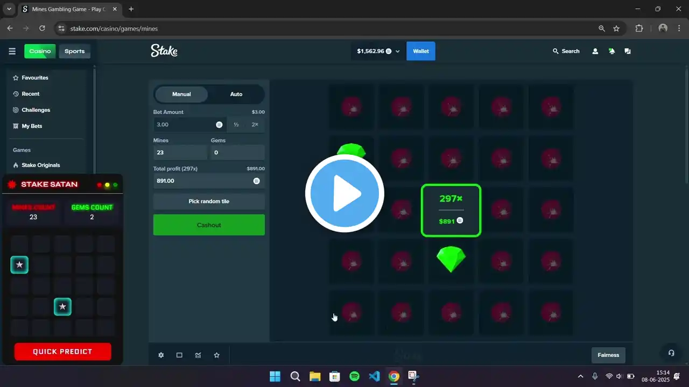Open the Chrome zoom magnifier icon
The height and width of the screenshot is (387, 689).
click(602, 28)
